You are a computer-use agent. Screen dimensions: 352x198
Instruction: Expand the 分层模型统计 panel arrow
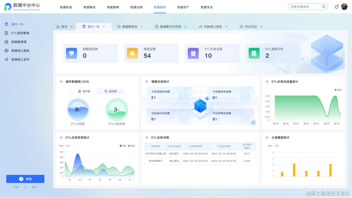coord(266,137)
